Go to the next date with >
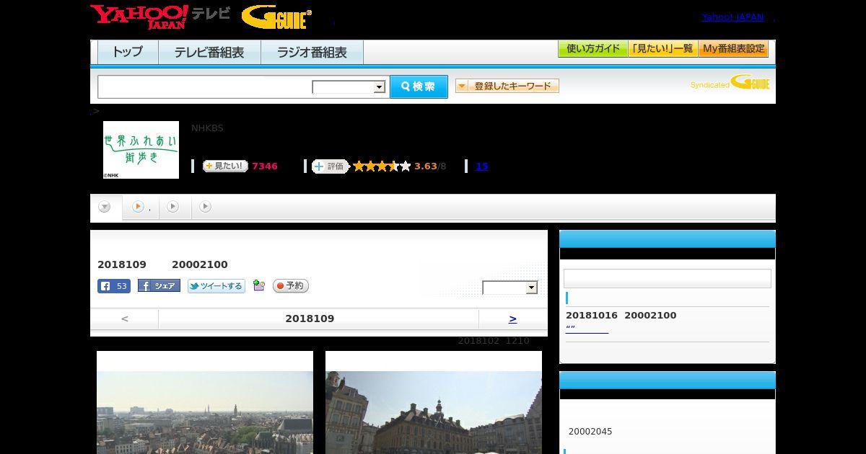The width and height of the screenshot is (866, 454). click(x=513, y=319)
